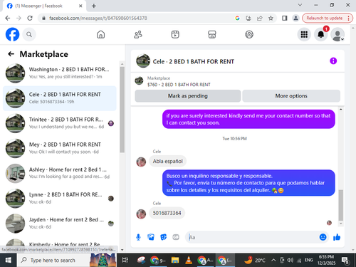Screen dimensions: 356x267
Task: Open File Explorer from taskbar
Action: pos(175,260)
